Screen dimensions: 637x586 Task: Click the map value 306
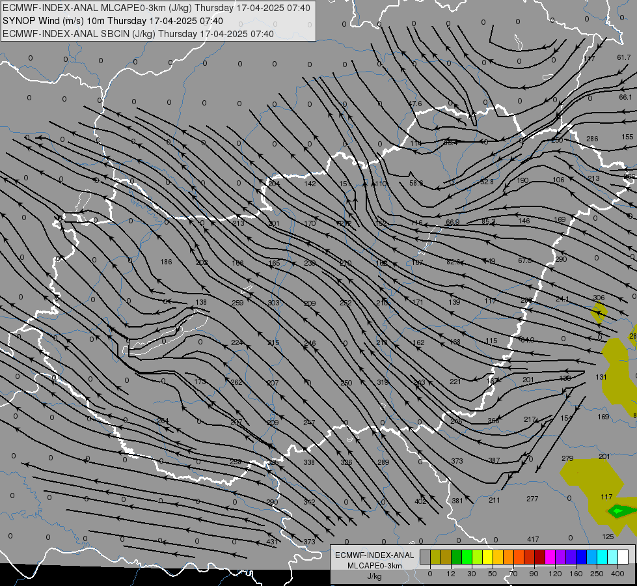[x=599, y=298]
